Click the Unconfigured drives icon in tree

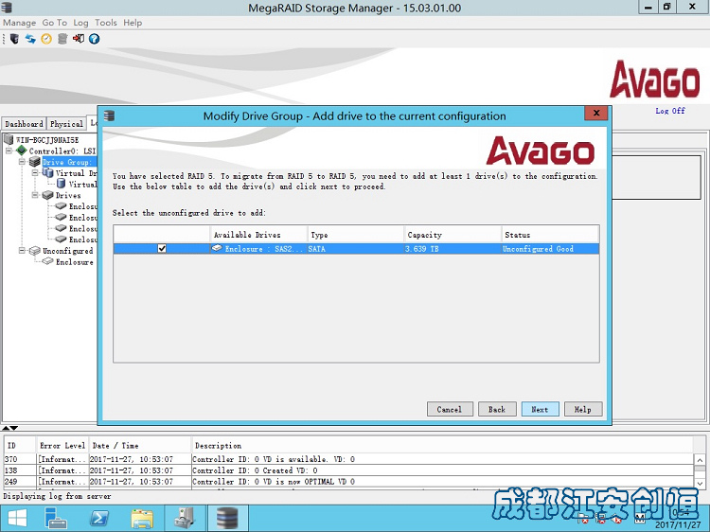coord(34,250)
